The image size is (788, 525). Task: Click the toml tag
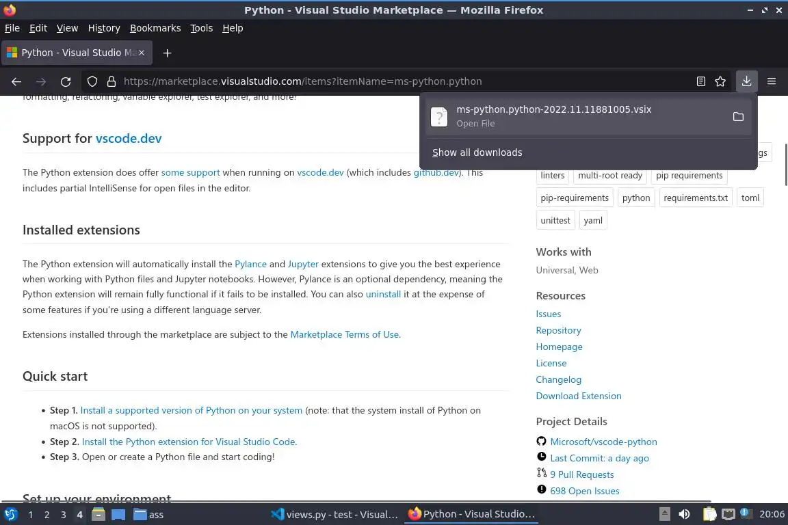750,198
